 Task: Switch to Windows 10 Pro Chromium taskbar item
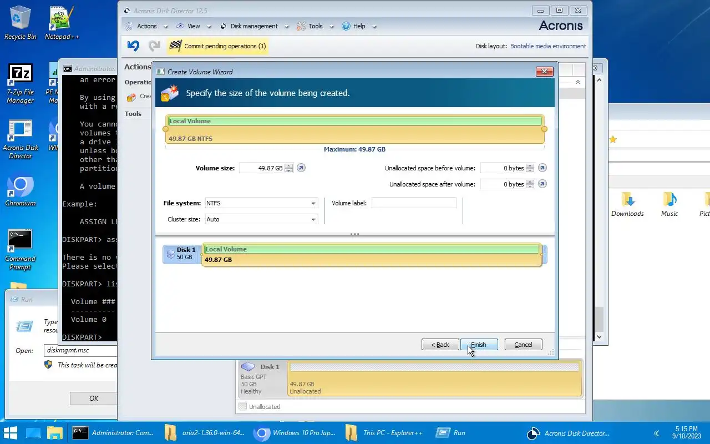[x=296, y=433]
